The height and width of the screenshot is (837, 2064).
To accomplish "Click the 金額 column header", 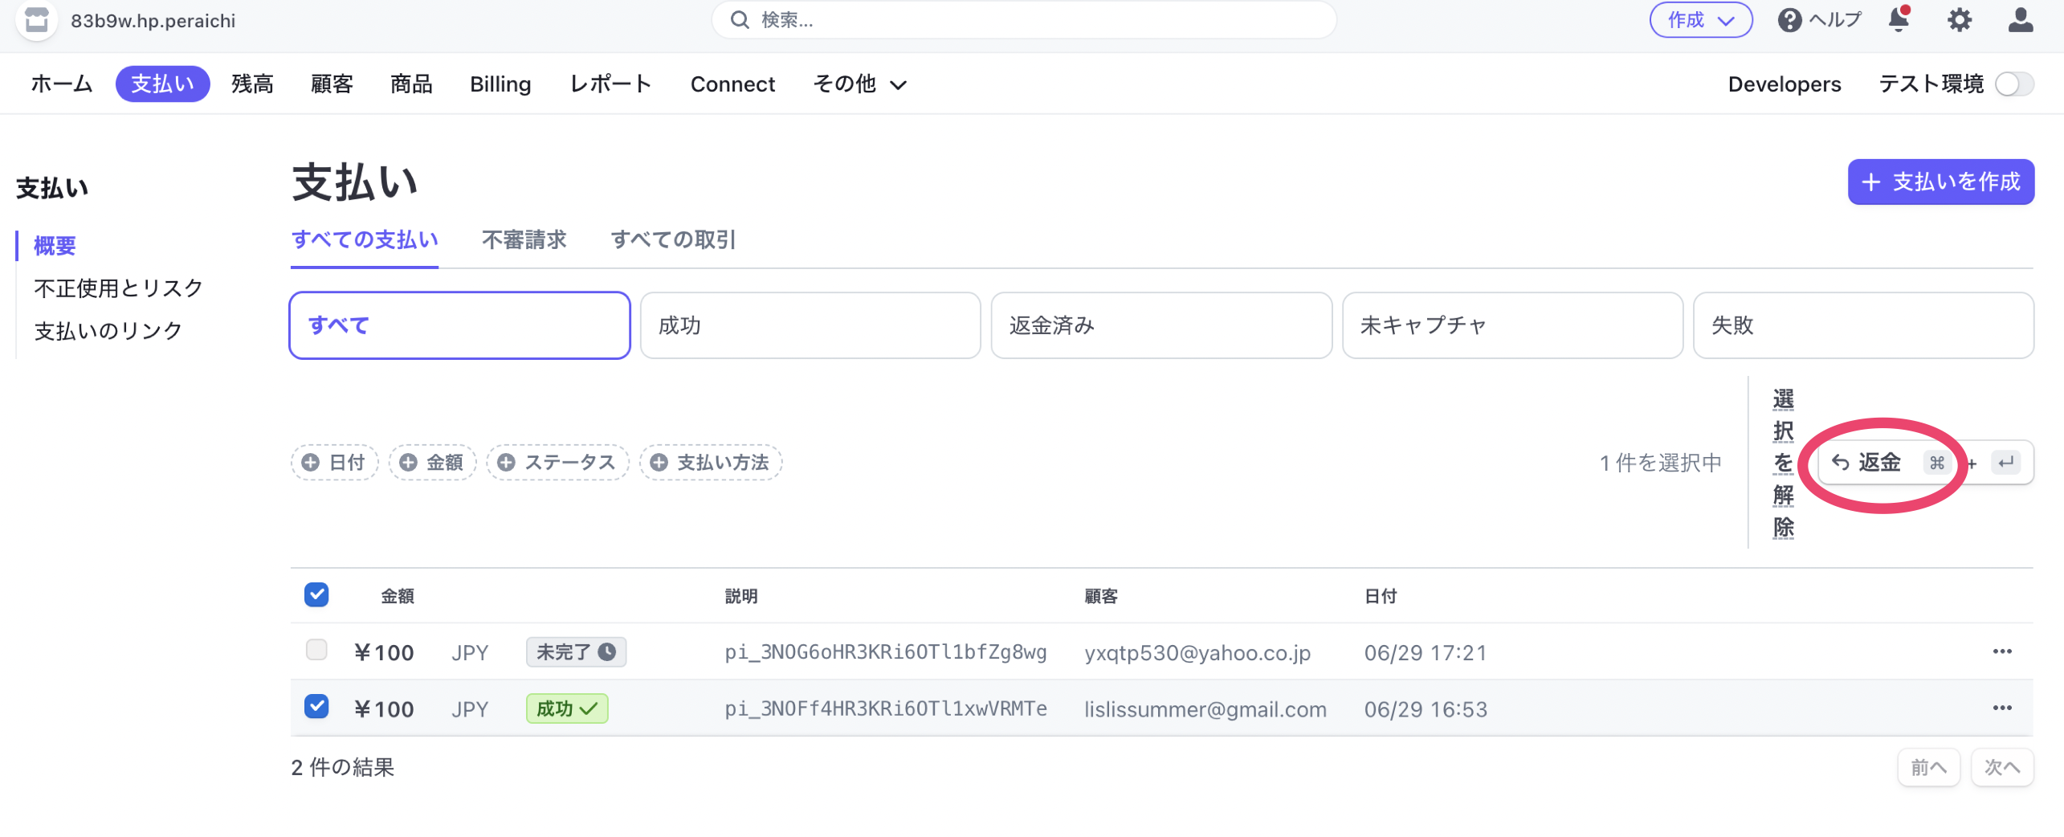I will pyautogui.click(x=397, y=596).
